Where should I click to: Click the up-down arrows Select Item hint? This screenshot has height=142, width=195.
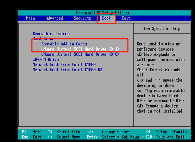click(x=64, y=132)
